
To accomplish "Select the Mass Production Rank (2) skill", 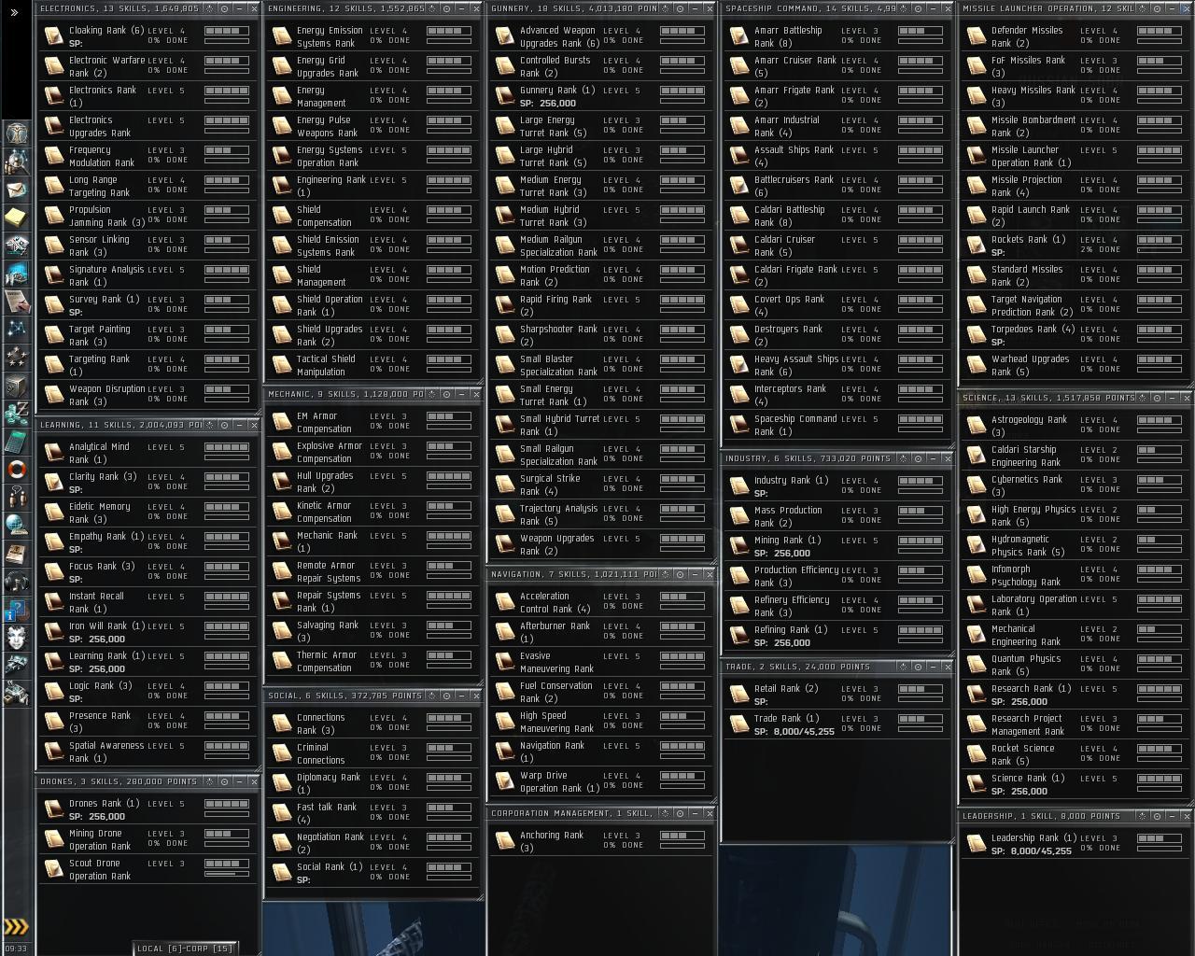I will pyautogui.click(x=836, y=516).
